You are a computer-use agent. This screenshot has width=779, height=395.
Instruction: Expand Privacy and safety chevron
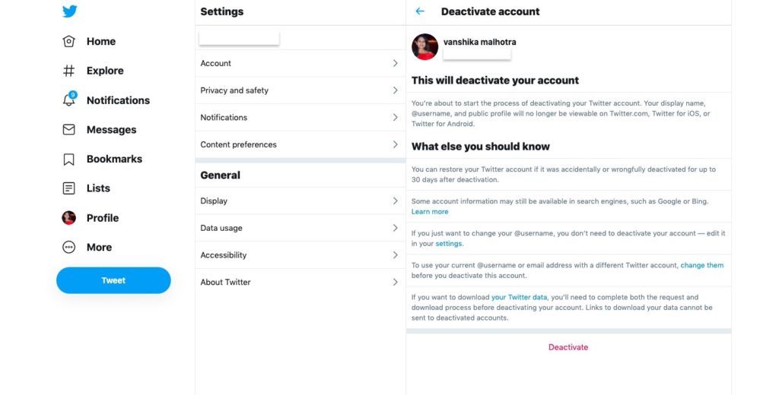(x=396, y=90)
